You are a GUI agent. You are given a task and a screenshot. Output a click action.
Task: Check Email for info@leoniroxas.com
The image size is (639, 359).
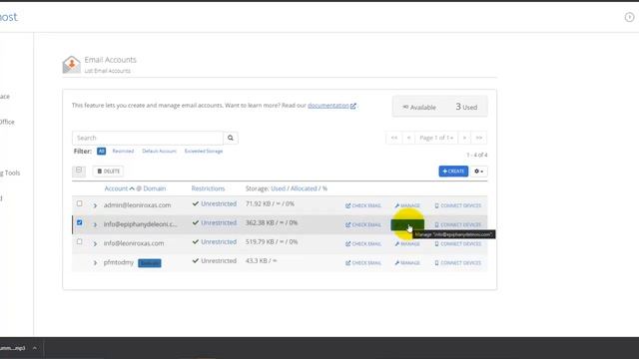[363, 243]
